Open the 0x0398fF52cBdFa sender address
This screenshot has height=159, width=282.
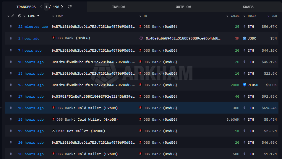point(93,96)
